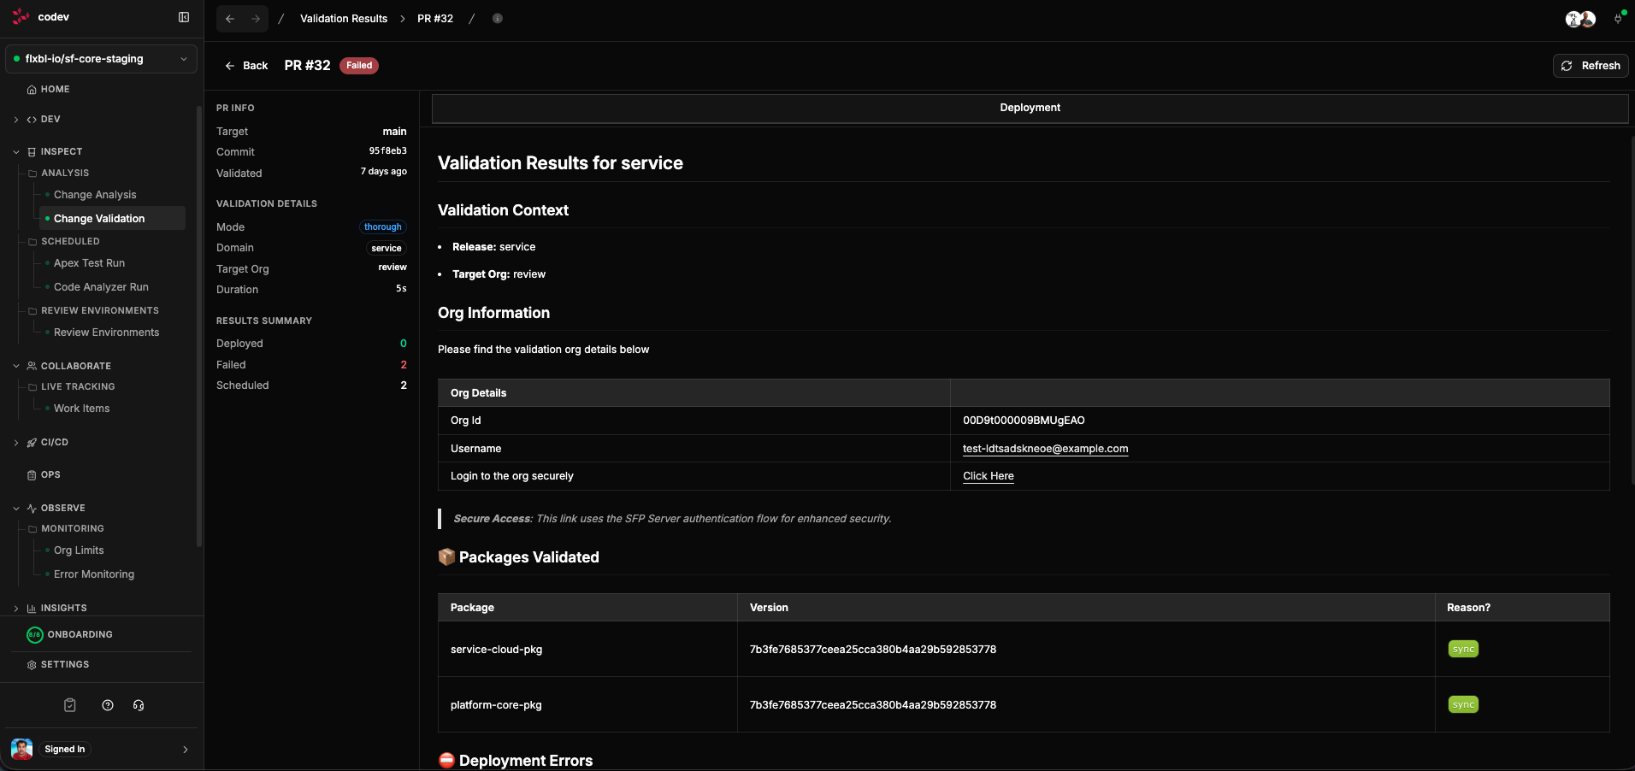Collapse the INSPECT section

(x=15, y=151)
